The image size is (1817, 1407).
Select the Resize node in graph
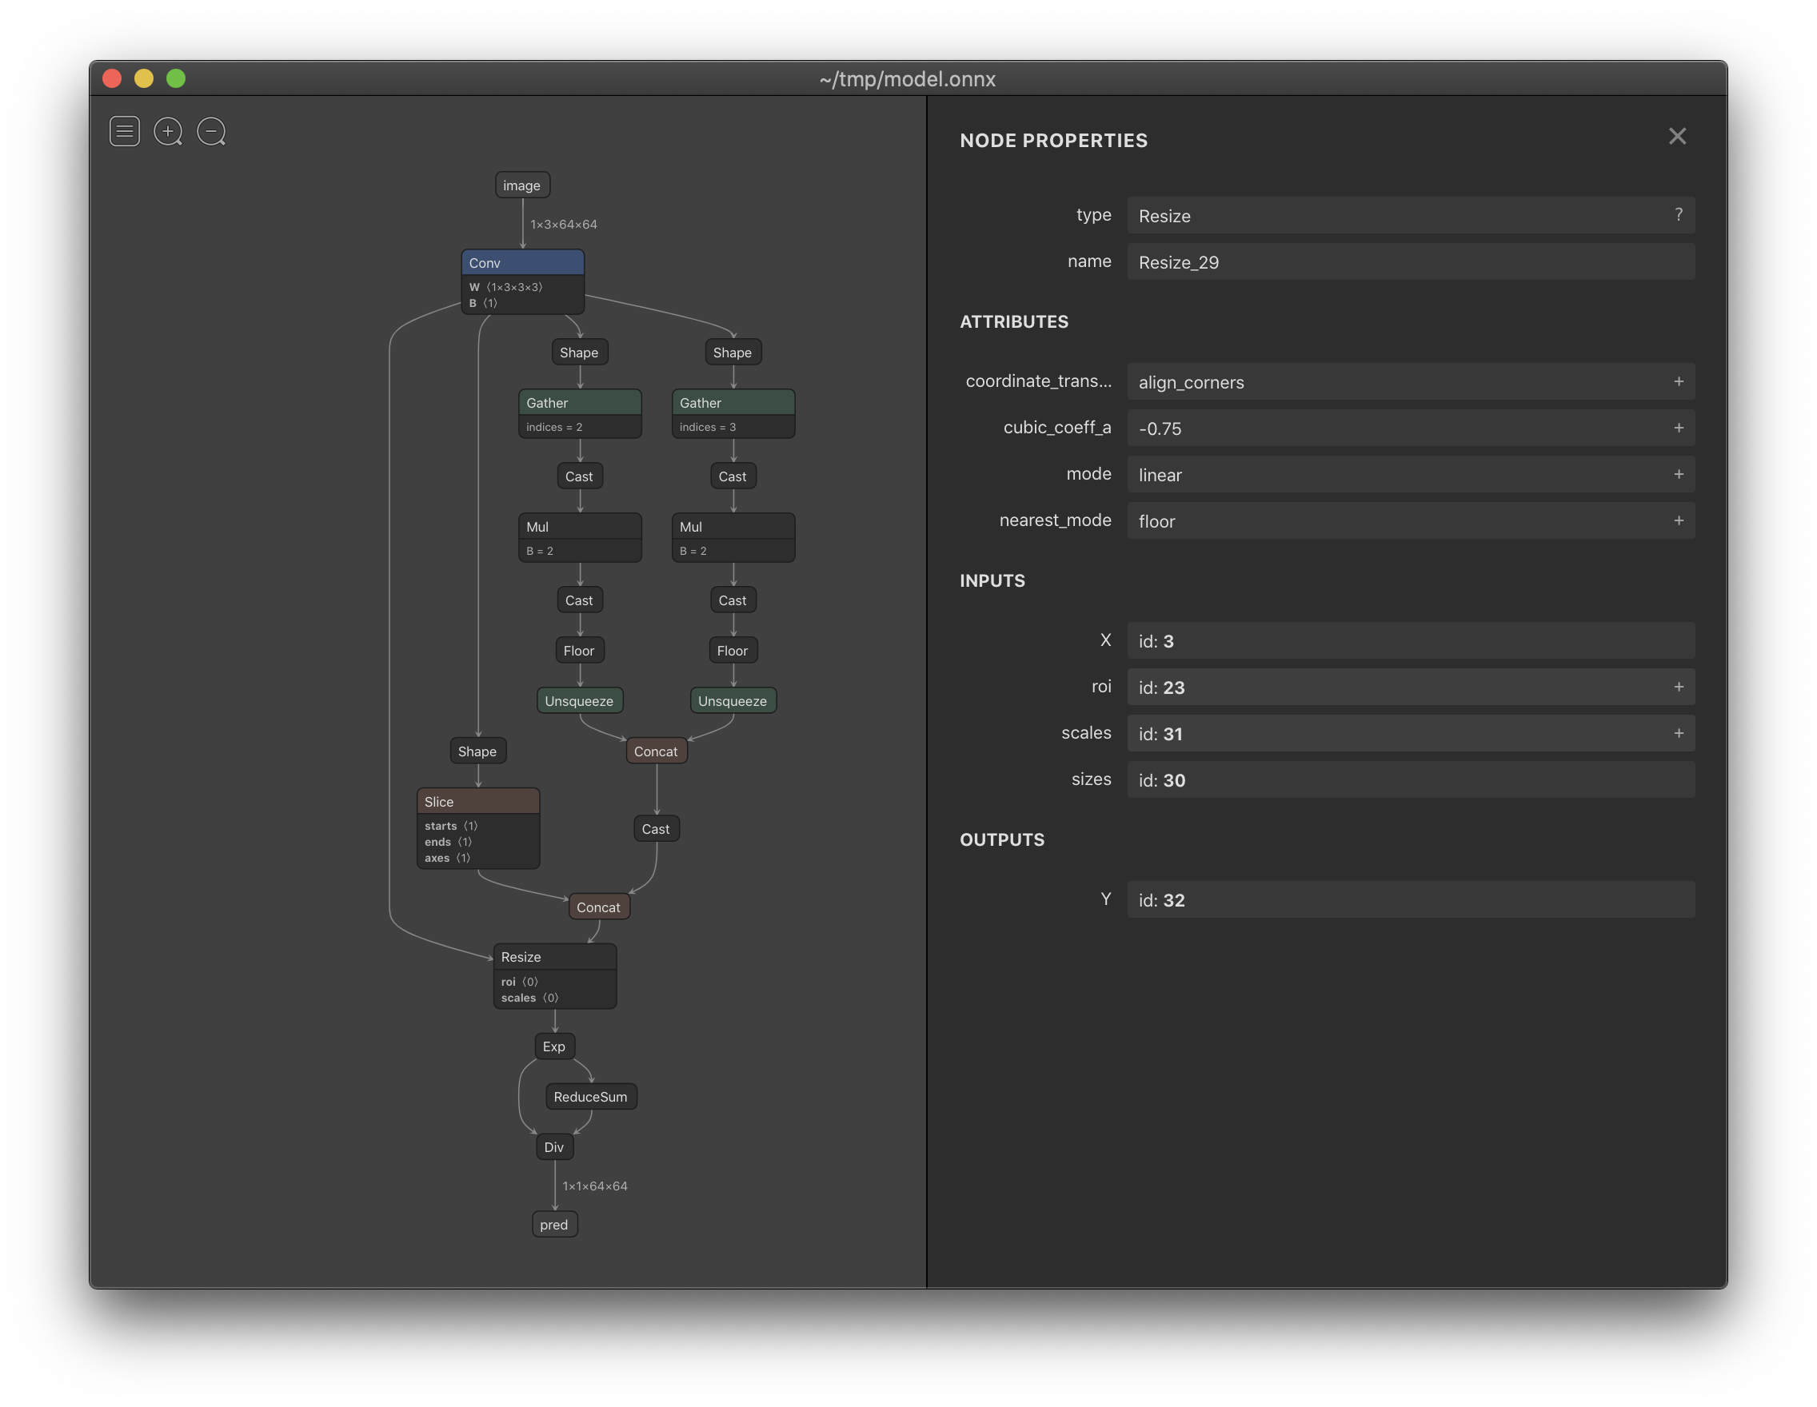click(x=554, y=957)
